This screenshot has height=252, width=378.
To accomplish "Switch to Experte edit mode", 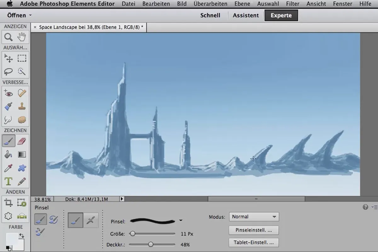I will tap(281, 15).
